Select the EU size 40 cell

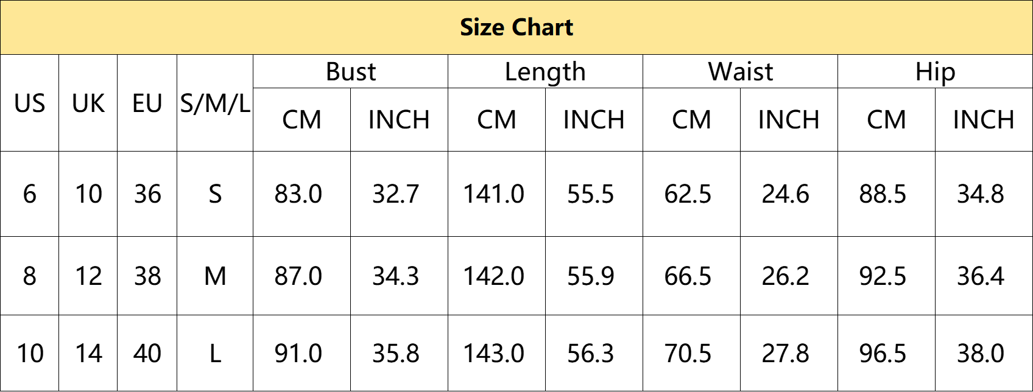[x=147, y=354]
